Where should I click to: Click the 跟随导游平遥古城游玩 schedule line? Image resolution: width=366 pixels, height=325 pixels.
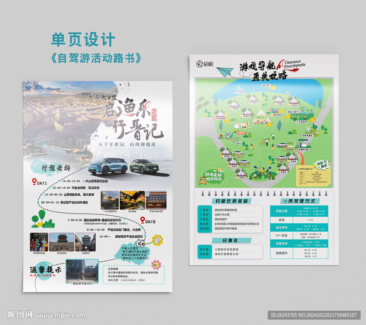click(x=129, y=237)
